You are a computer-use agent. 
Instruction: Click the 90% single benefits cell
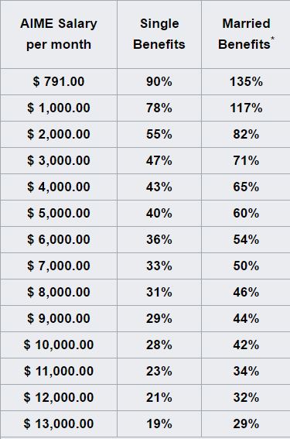click(159, 82)
